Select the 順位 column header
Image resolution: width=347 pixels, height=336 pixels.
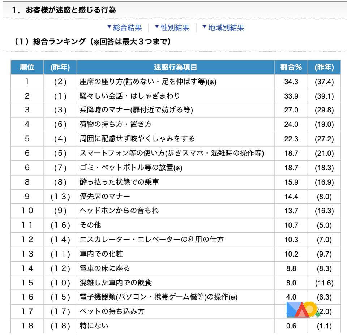tap(27, 67)
